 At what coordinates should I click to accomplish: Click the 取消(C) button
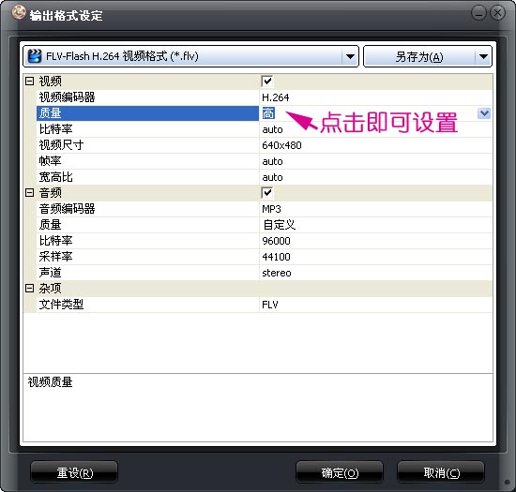point(441,472)
